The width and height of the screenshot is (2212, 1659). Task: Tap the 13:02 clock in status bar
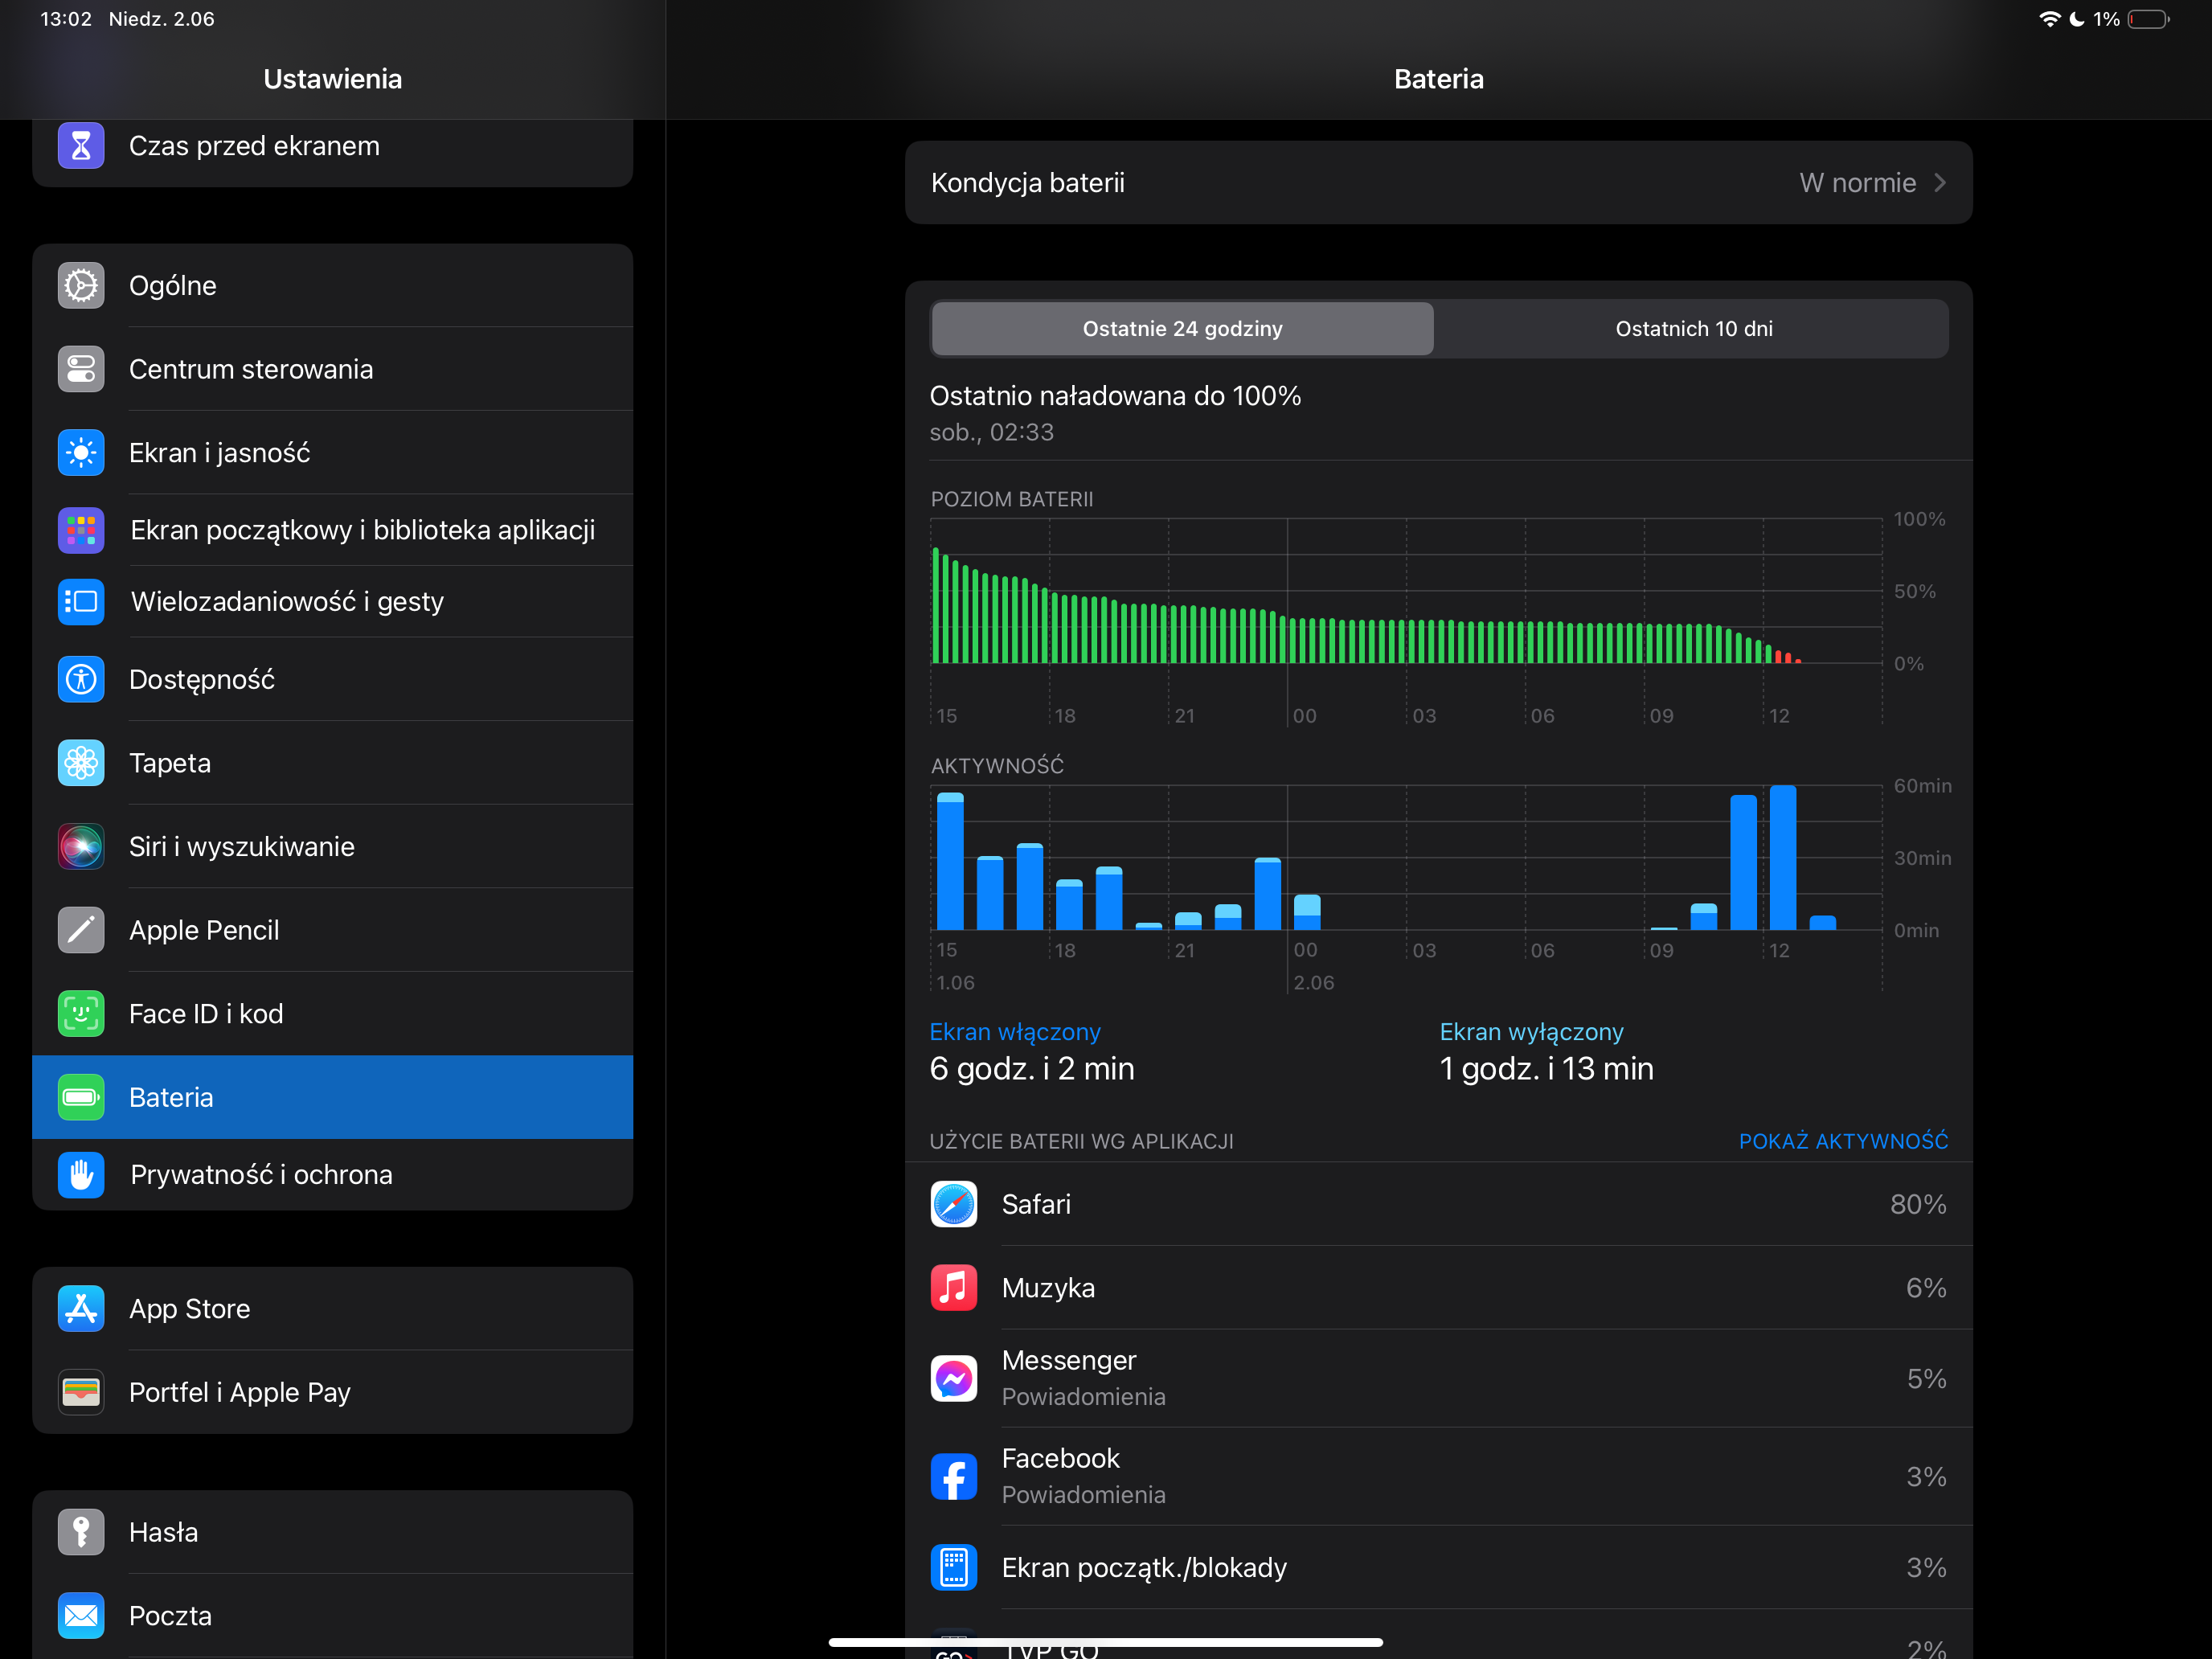[x=66, y=19]
